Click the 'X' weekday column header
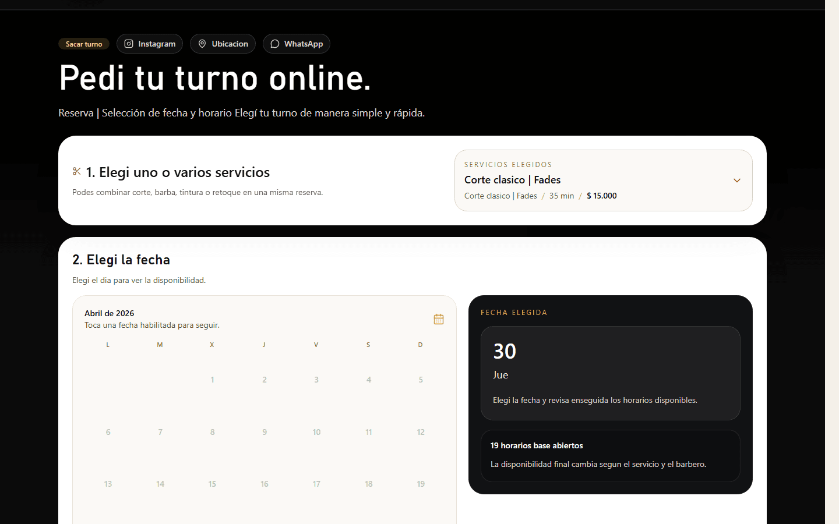 [212, 345]
